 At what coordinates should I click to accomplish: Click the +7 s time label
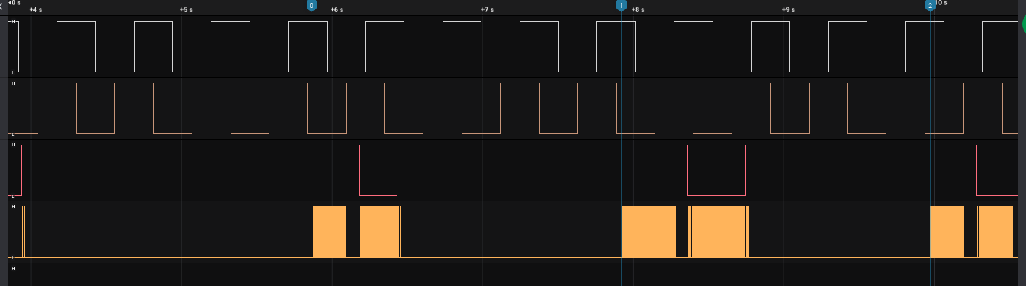pyautogui.click(x=488, y=10)
